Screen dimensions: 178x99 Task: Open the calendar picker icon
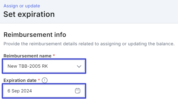click(x=78, y=91)
